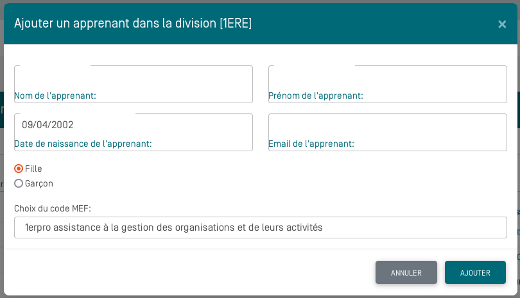The image size is (520, 298).
Task: Choose the Garçon radio button
Action: (19, 183)
